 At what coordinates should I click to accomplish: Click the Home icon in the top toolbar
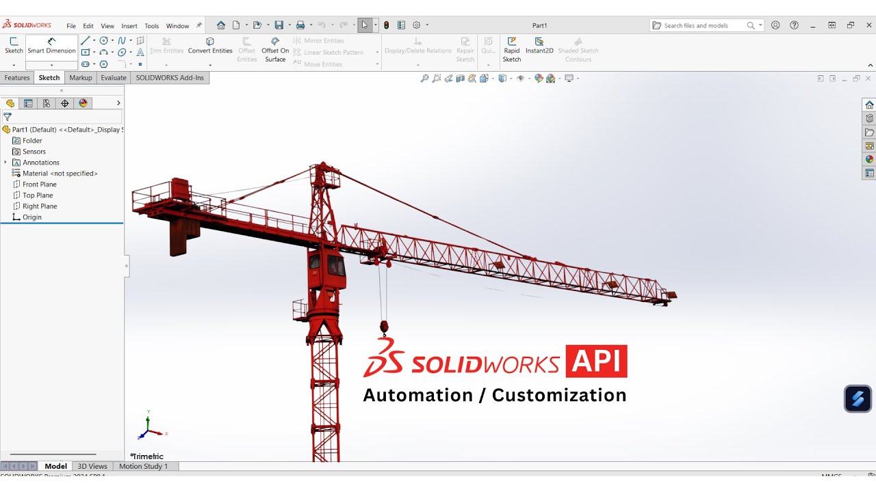221,25
